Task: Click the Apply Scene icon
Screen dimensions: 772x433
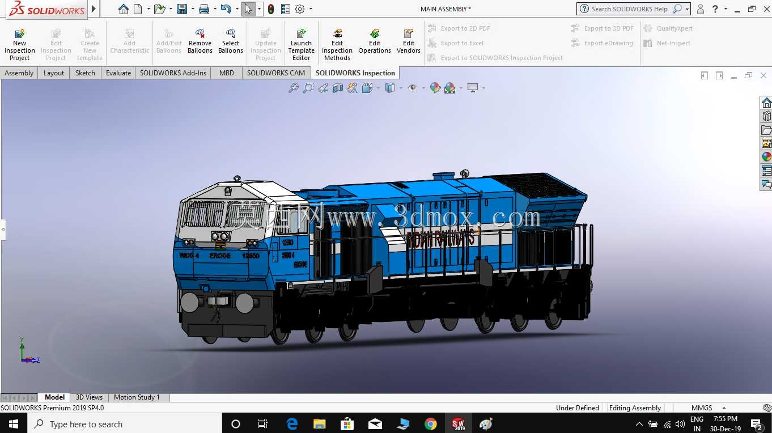Action: [x=450, y=88]
